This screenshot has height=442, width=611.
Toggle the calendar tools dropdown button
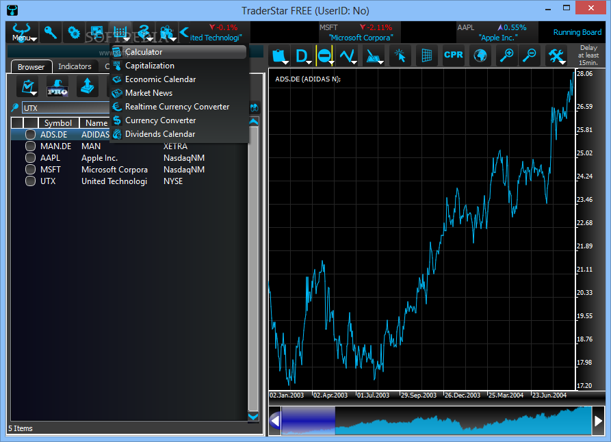(120, 32)
